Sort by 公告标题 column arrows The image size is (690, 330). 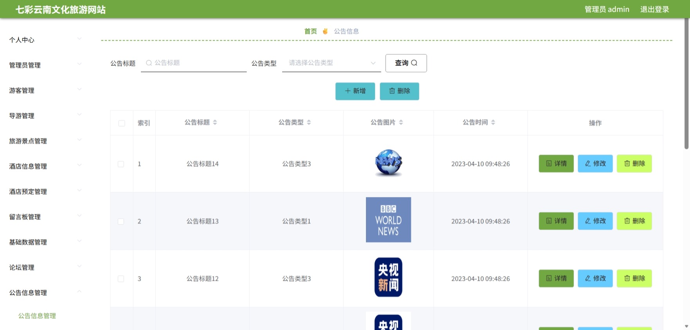point(215,122)
